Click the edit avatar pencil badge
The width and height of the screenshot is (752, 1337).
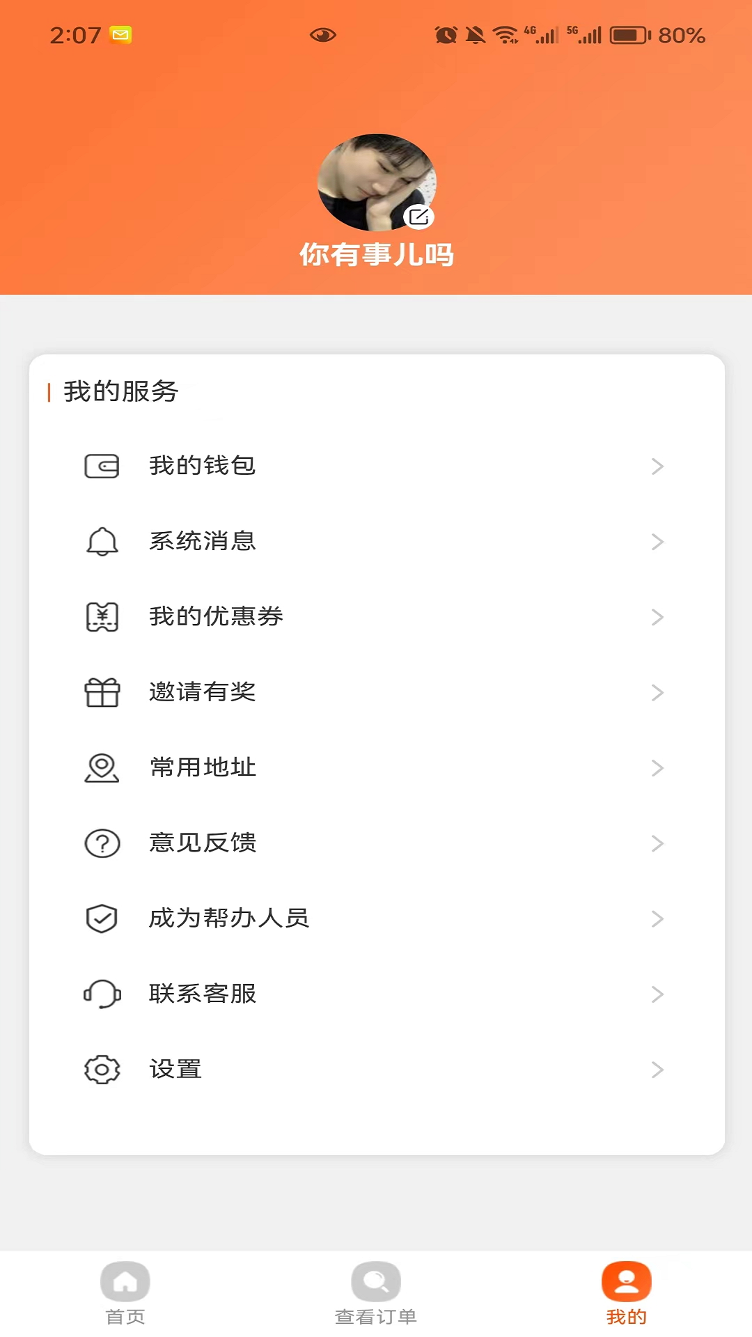pyautogui.click(x=418, y=217)
